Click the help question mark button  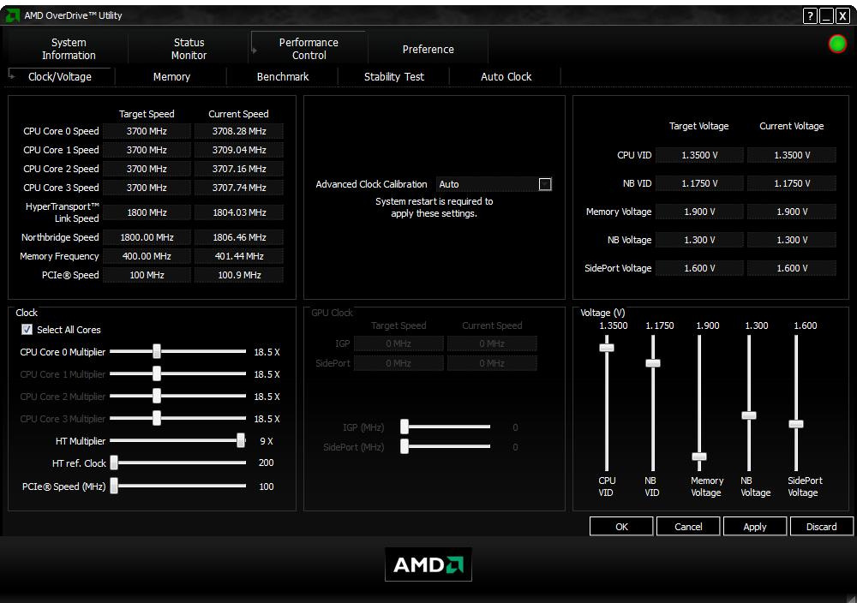point(810,16)
